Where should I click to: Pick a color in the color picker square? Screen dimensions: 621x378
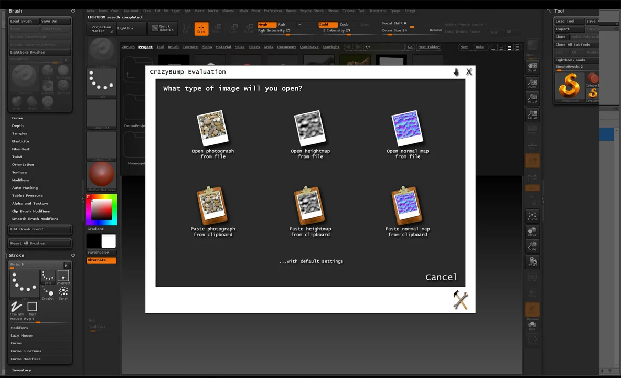pos(102,209)
